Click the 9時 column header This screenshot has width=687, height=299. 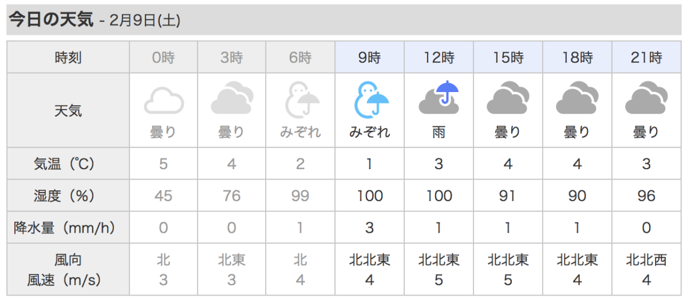tap(370, 57)
